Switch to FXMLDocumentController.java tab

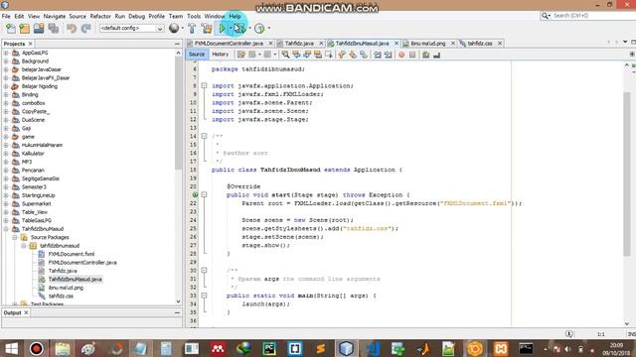point(229,44)
